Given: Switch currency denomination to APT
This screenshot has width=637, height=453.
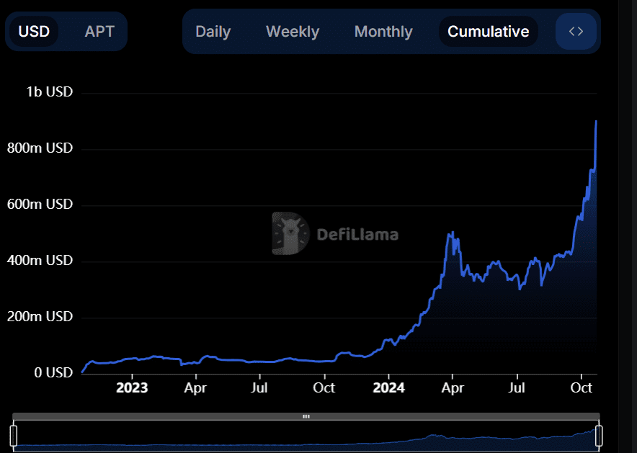Looking at the screenshot, I should click(99, 32).
